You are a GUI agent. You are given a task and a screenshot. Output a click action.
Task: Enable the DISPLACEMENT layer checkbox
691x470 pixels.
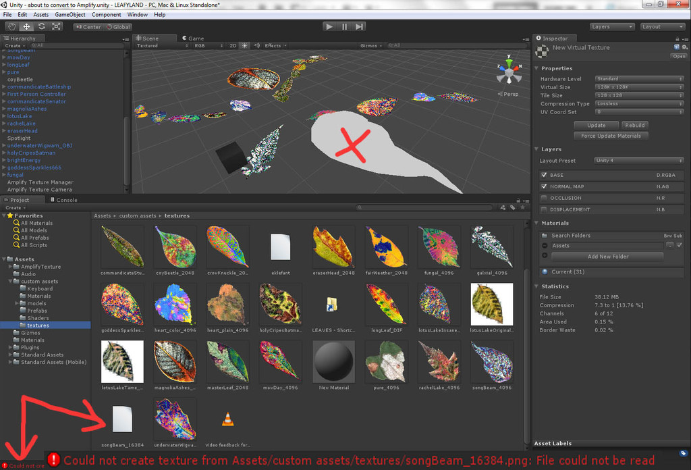(x=545, y=209)
